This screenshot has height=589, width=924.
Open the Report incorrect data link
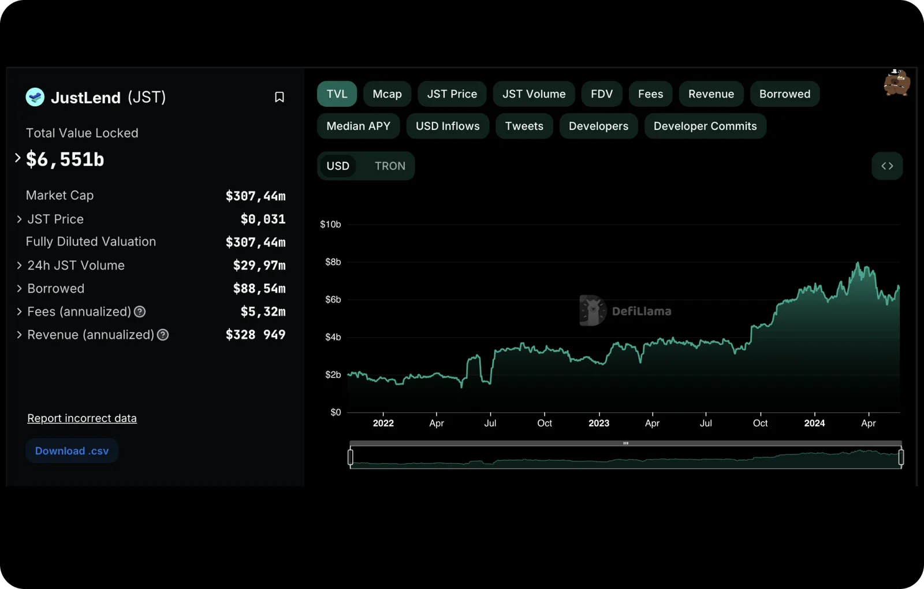(82, 418)
